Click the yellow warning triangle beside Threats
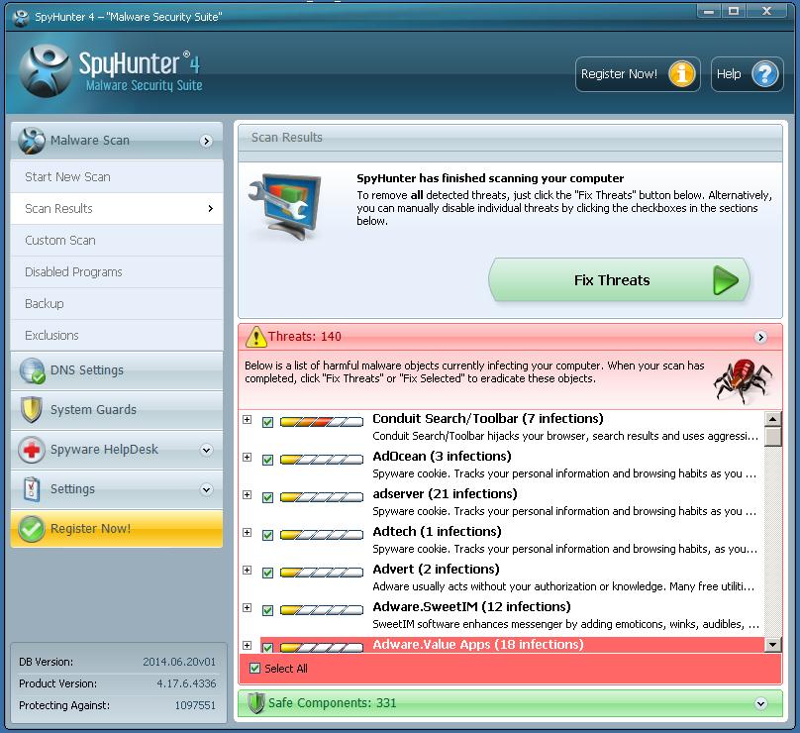The image size is (800, 733). coord(256,337)
